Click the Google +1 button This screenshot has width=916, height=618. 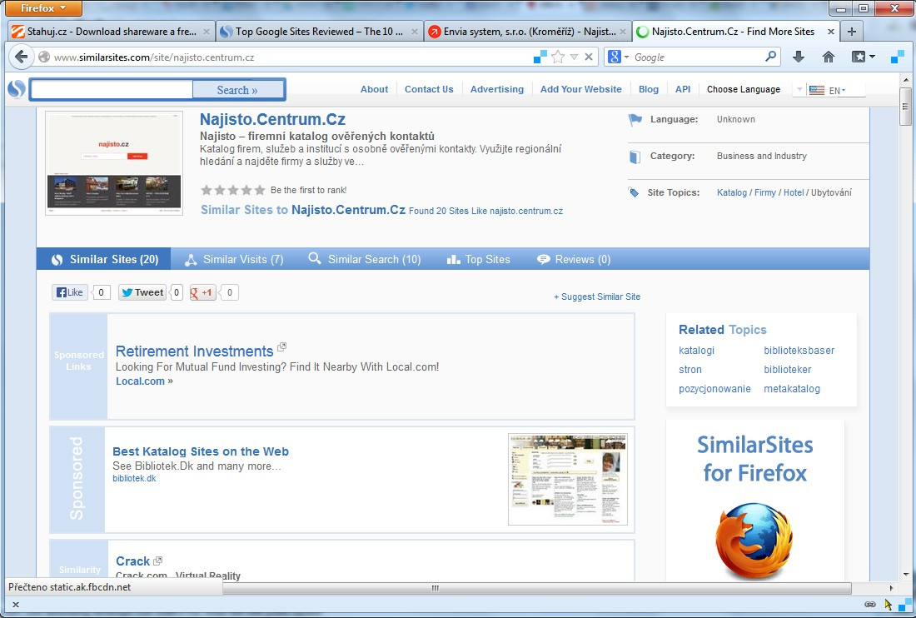(x=202, y=292)
